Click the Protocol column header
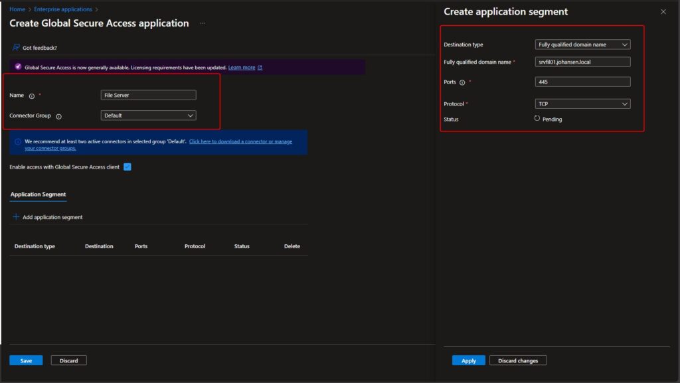This screenshot has width=680, height=383. pyautogui.click(x=195, y=246)
